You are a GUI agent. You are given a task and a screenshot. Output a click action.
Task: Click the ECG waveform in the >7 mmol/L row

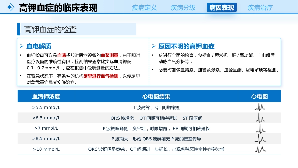[x=261, y=128]
